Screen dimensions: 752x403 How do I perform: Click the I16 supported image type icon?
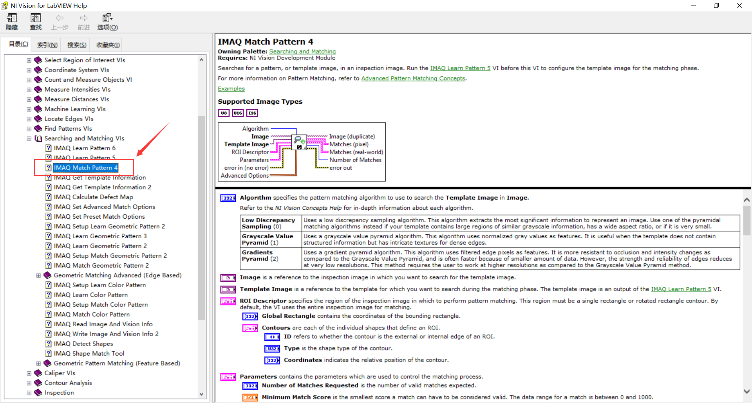[252, 113]
